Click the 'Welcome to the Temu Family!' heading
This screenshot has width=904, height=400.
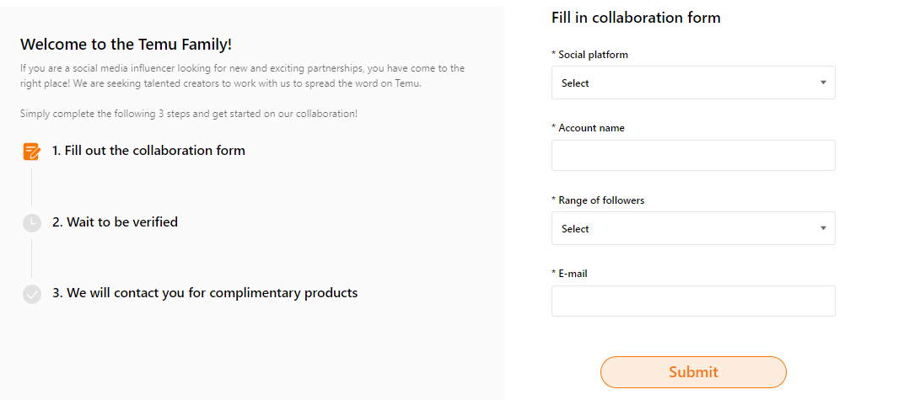click(126, 45)
